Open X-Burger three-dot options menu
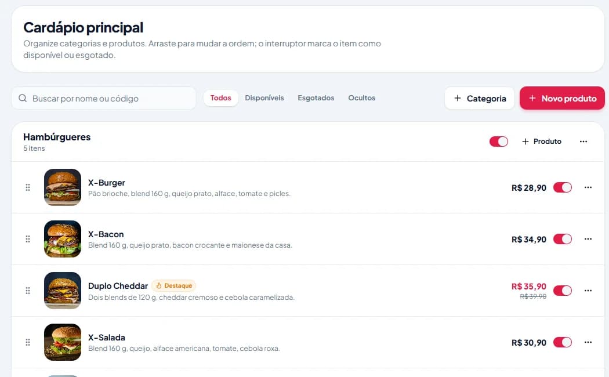Viewport: 609px width, 377px height. 588,187
